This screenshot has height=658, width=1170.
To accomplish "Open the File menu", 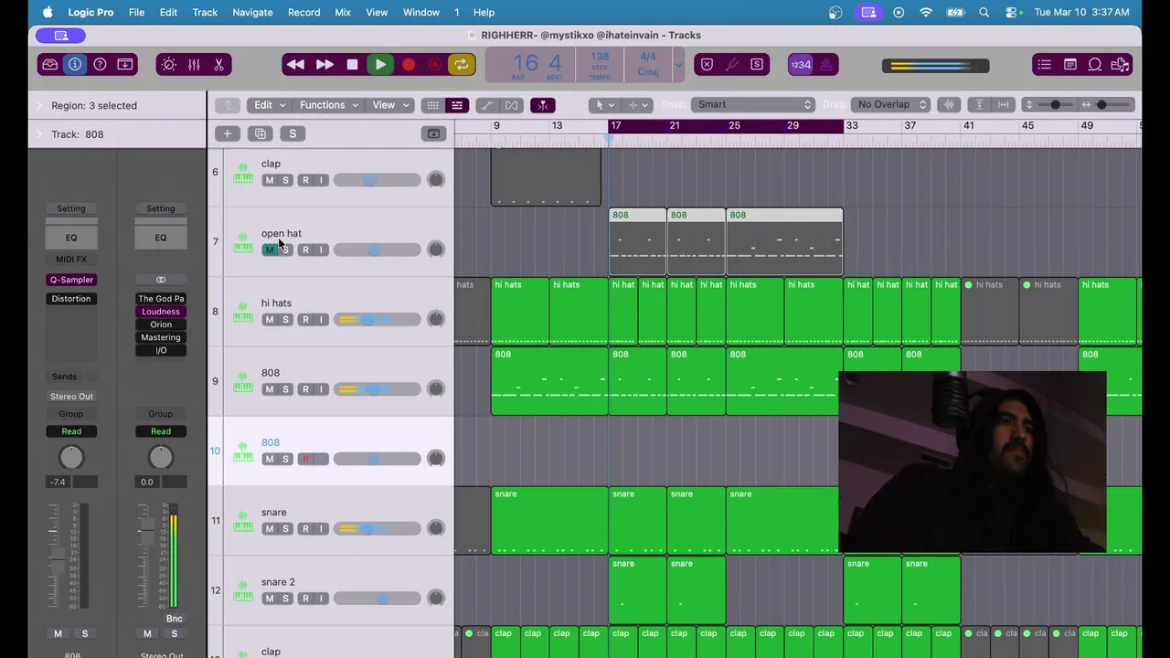I will [x=136, y=12].
